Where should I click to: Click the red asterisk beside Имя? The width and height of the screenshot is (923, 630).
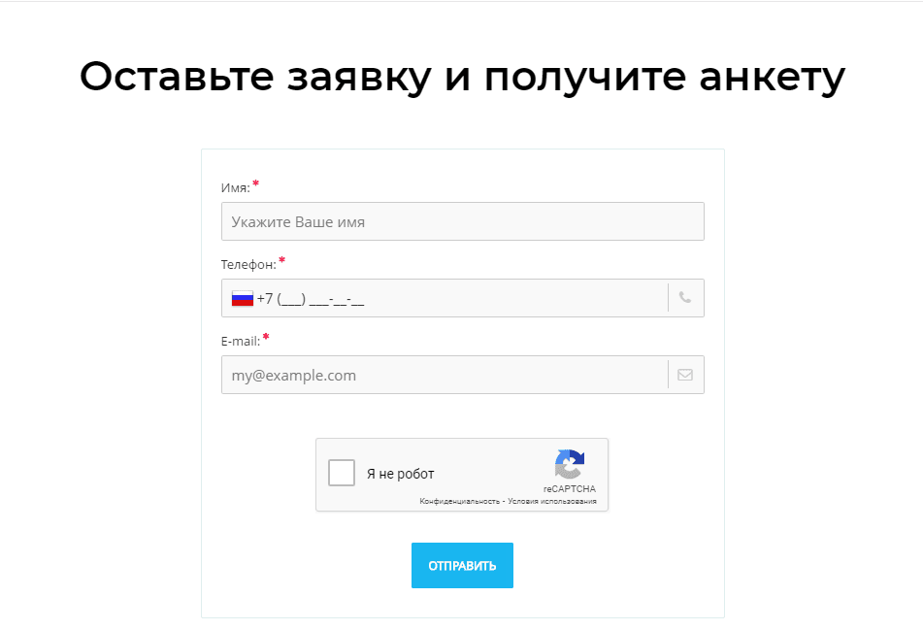(256, 183)
